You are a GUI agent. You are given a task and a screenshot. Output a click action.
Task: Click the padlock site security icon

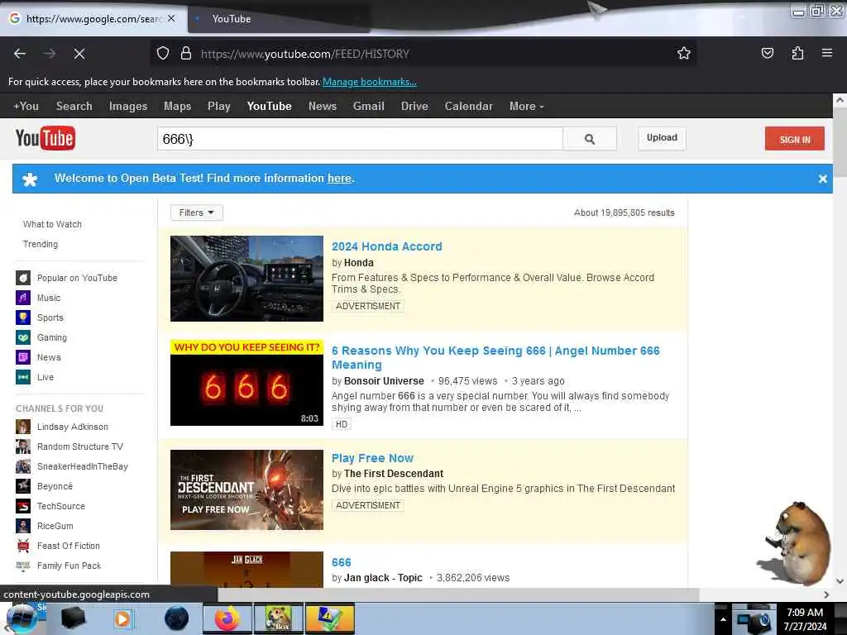(186, 54)
